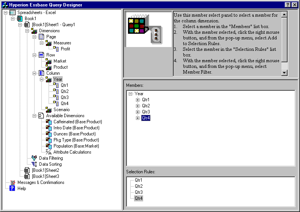Click the title bar help button
This screenshot has width=300, height=212.
point(287,5)
